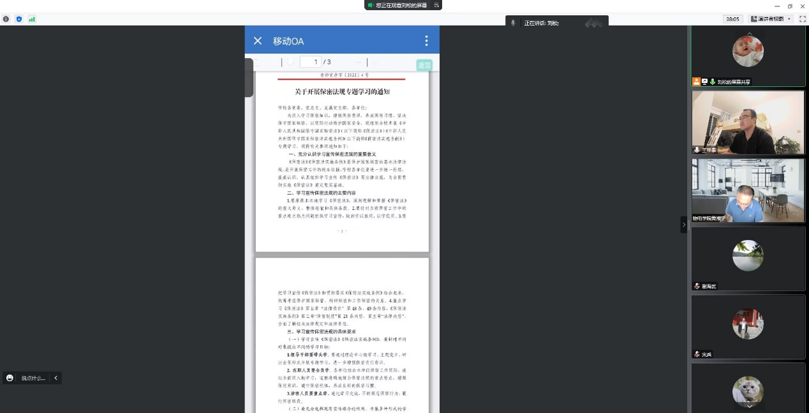Image resolution: width=809 pixels, height=413 pixels.
Task: Open the blue security shield icon
Action: click(x=19, y=19)
